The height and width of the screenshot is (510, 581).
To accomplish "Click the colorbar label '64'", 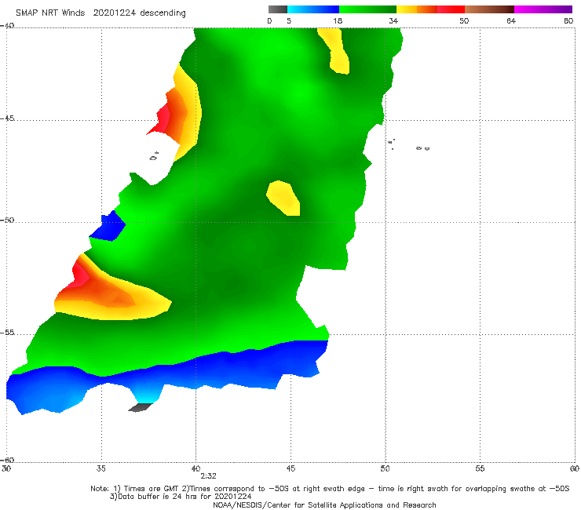I will 511,20.
